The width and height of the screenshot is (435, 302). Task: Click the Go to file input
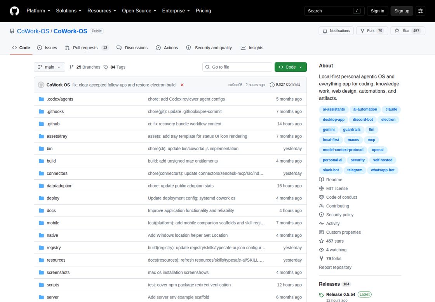coord(237,67)
